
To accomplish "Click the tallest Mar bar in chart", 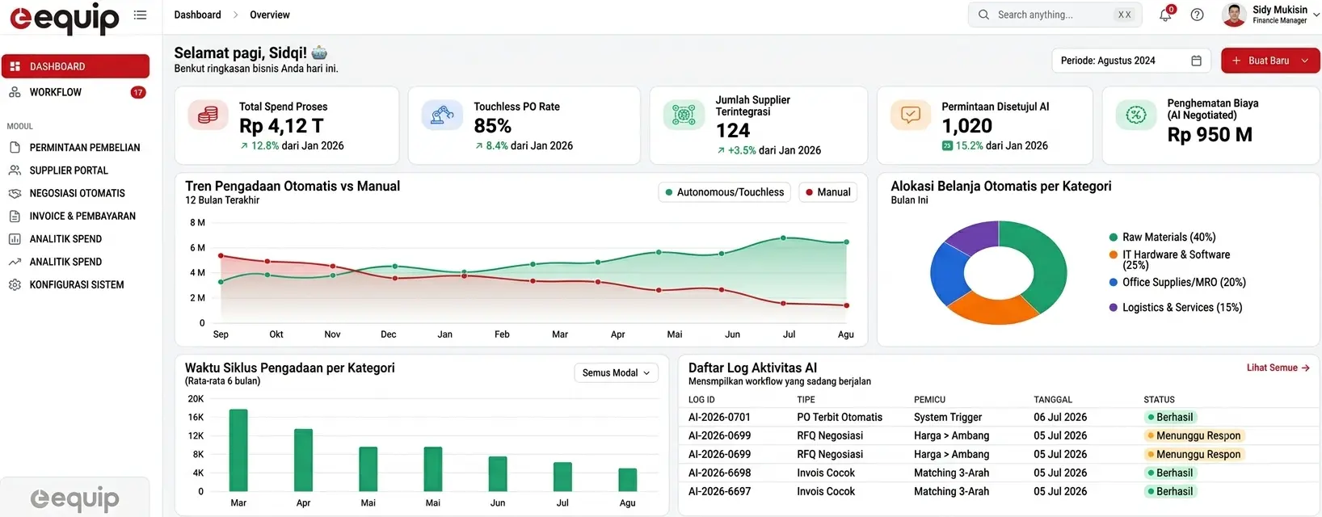I will click(238, 450).
